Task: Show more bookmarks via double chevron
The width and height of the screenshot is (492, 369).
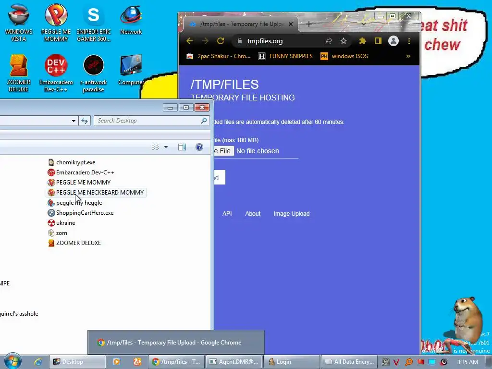Action: pos(408,56)
